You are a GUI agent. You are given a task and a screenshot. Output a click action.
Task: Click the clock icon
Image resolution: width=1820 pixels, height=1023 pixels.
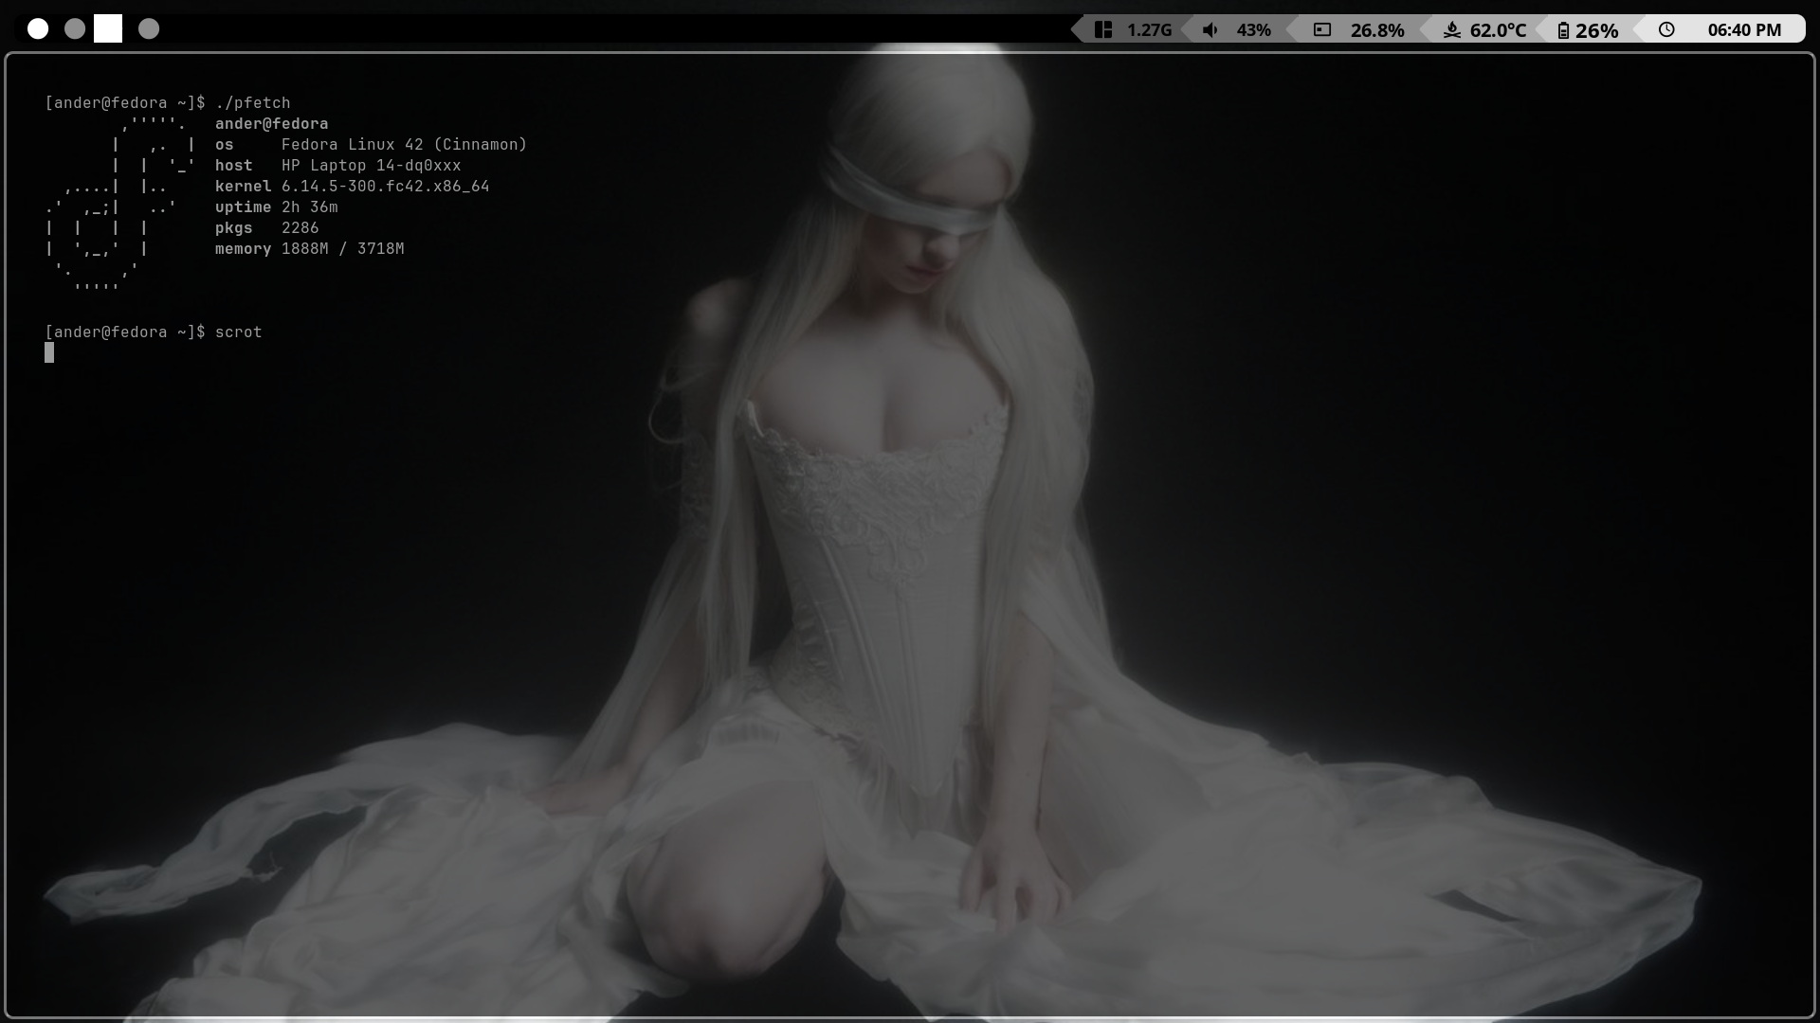point(1666,29)
